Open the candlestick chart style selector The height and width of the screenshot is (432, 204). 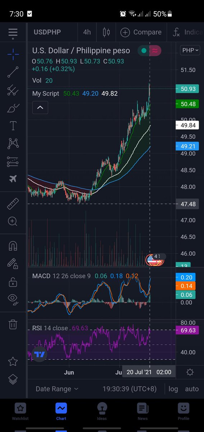pos(106,32)
